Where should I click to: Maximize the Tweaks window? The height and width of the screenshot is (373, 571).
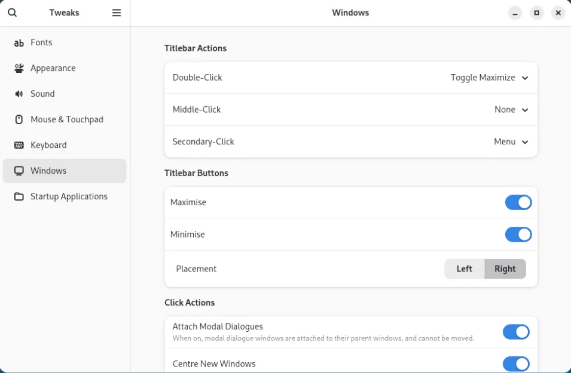coord(536,13)
